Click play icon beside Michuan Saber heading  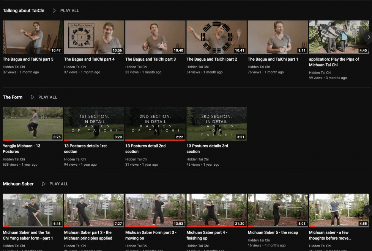click(44, 184)
